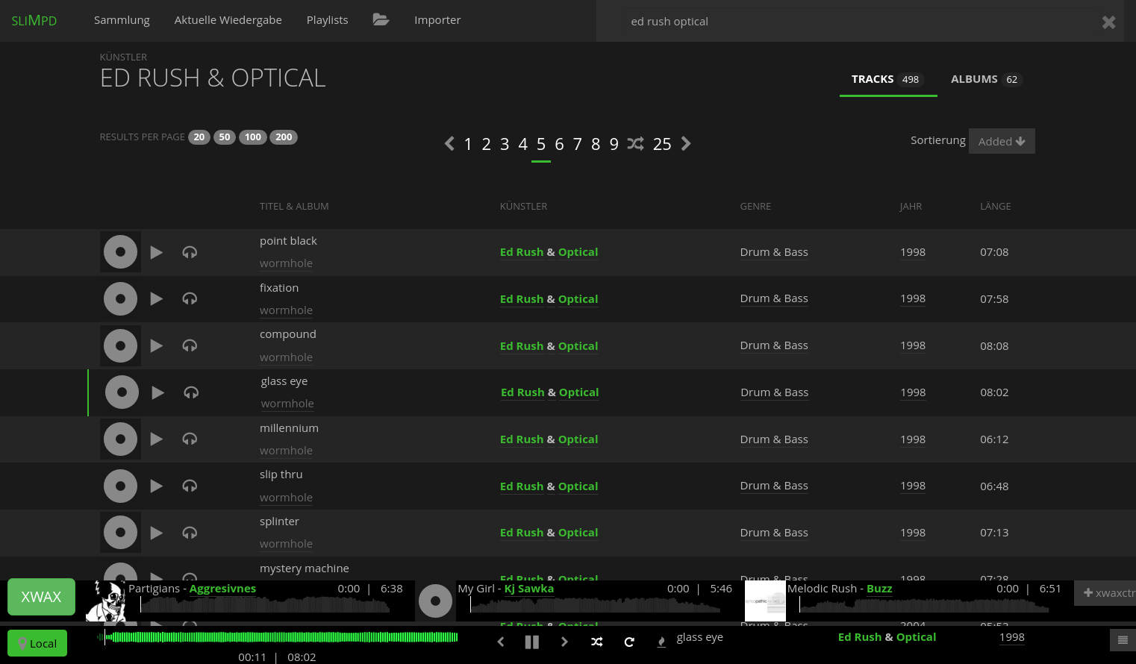Screen dimensions: 1136x664
Task: Open the Playlists menu item
Action: point(327,20)
